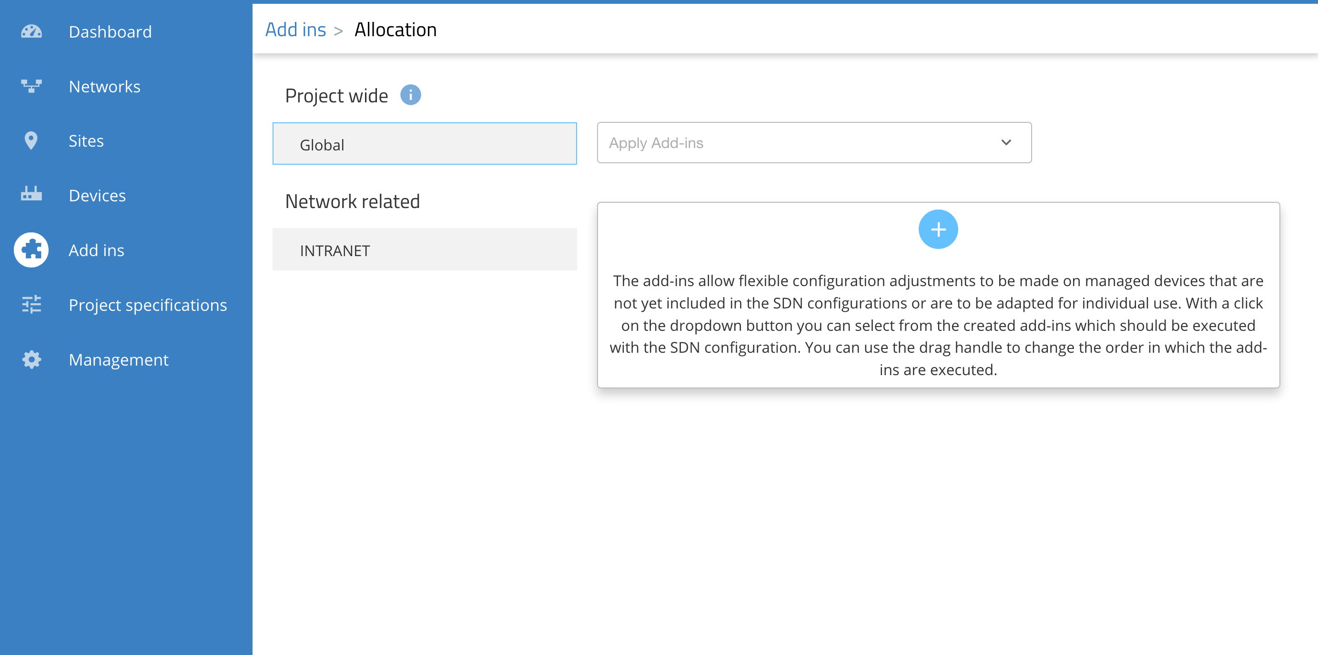The width and height of the screenshot is (1318, 655).
Task: Click the Project wide info icon
Action: (410, 95)
